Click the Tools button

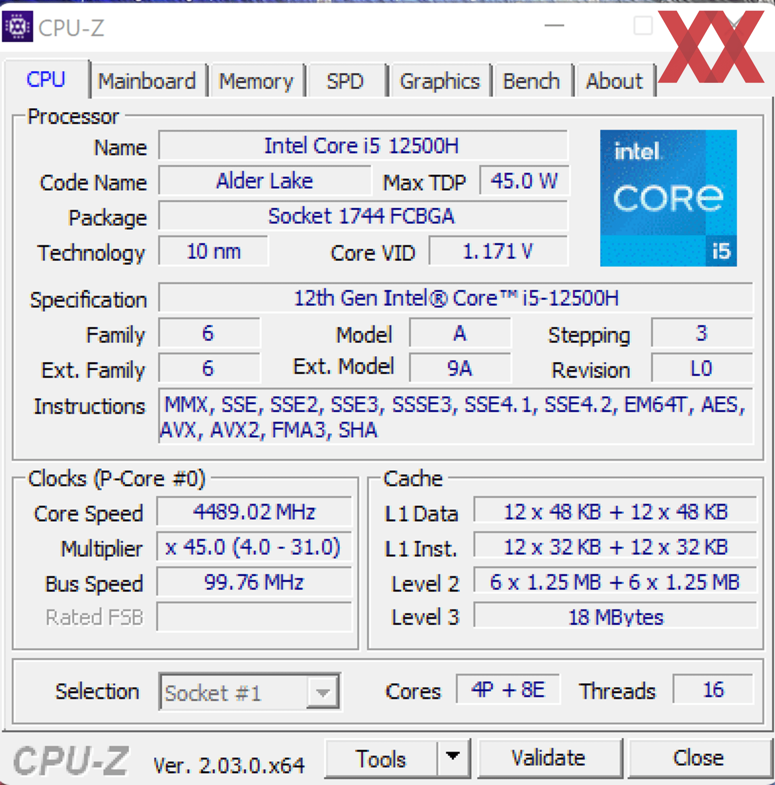coord(381,758)
